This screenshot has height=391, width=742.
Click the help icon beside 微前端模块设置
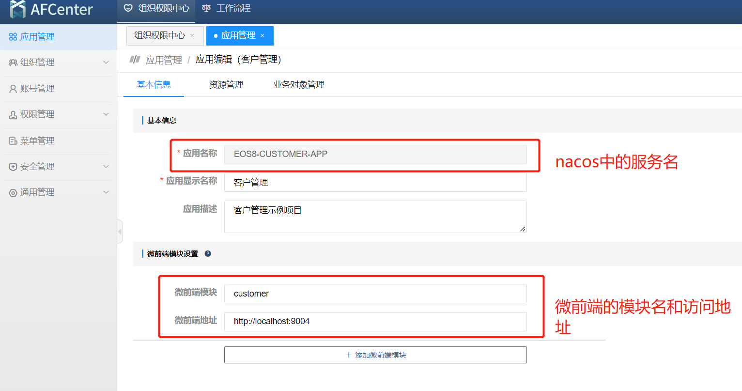coord(208,253)
